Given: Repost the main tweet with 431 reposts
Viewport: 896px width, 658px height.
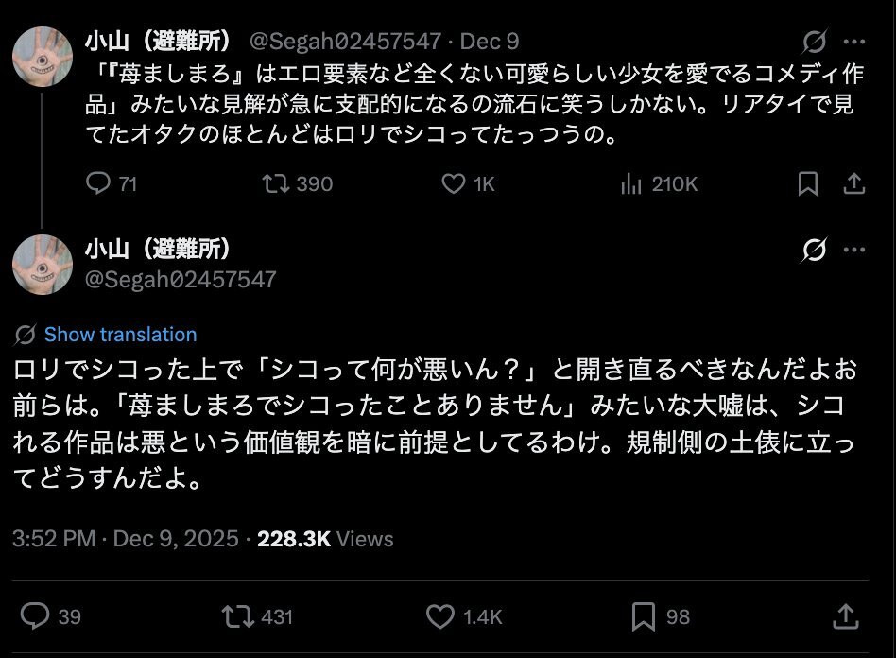Looking at the screenshot, I should point(236,616).
